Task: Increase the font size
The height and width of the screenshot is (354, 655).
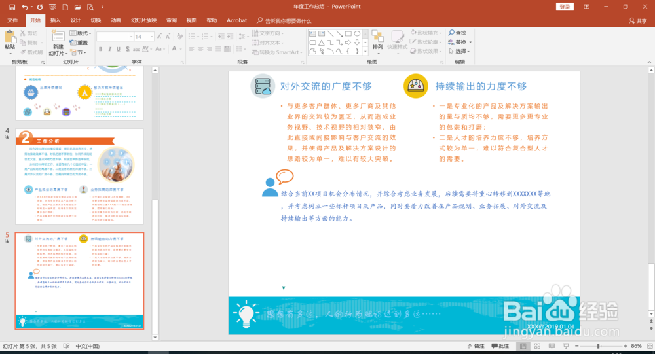Action: 159,37
